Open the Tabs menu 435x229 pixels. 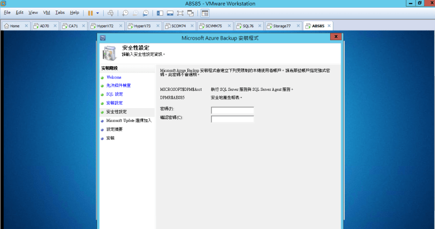(x=60, y=12)
